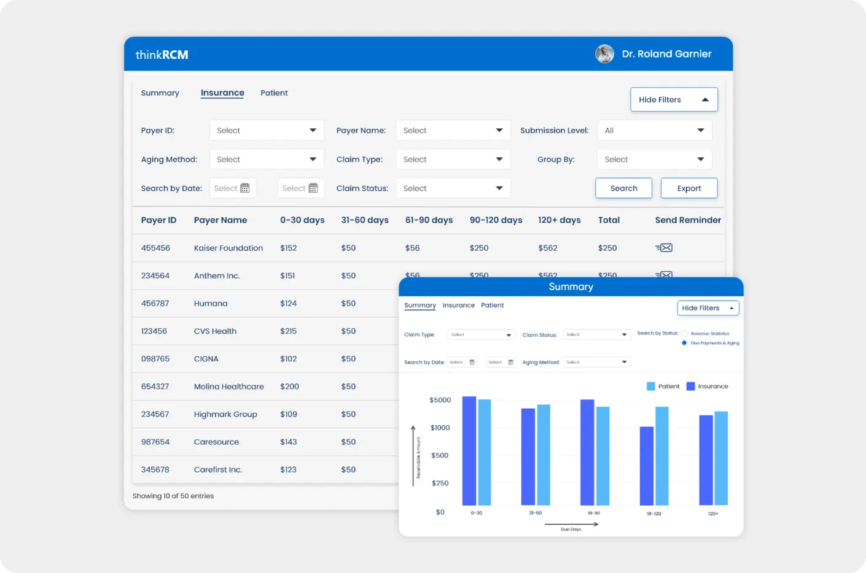Open the Submission Level dropdown showing All
Viewport: 866px width, 573px height.
click(x=654, y=130)
